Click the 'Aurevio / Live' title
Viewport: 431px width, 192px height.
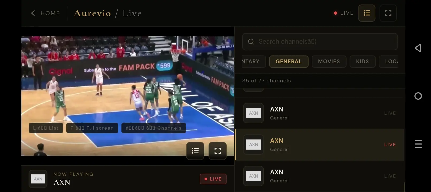click(x=108, y=13)
